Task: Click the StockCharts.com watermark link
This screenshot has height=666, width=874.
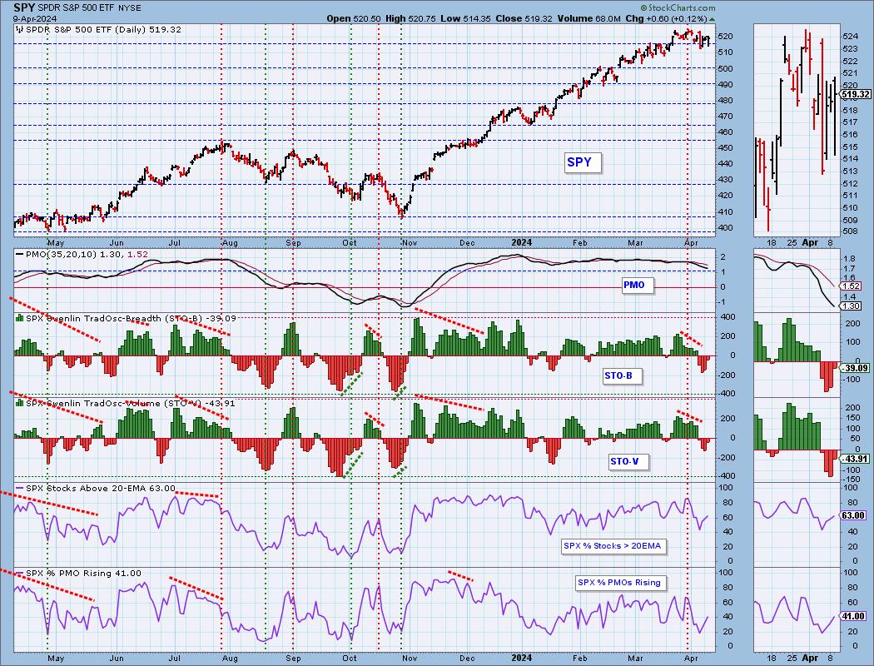Action: pos(678,7)
